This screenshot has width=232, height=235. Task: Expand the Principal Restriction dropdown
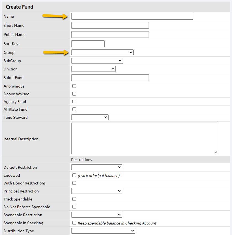[96, 191]
